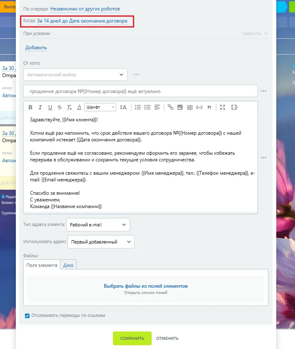The width and height of the screenshot is (295, 349).
Task: Collapse the condition section with Свернуть
Action: point(255,33)
